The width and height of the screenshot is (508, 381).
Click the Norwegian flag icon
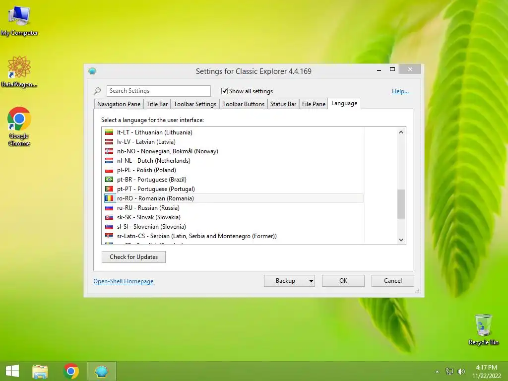point(109,151)
